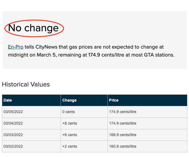
Task: Click the 160.9 cents/litre price cell
Action: pyautogui.click(x=147, y=146)
